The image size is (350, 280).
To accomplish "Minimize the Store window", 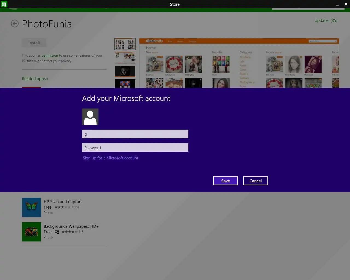I will coord(337,4).
